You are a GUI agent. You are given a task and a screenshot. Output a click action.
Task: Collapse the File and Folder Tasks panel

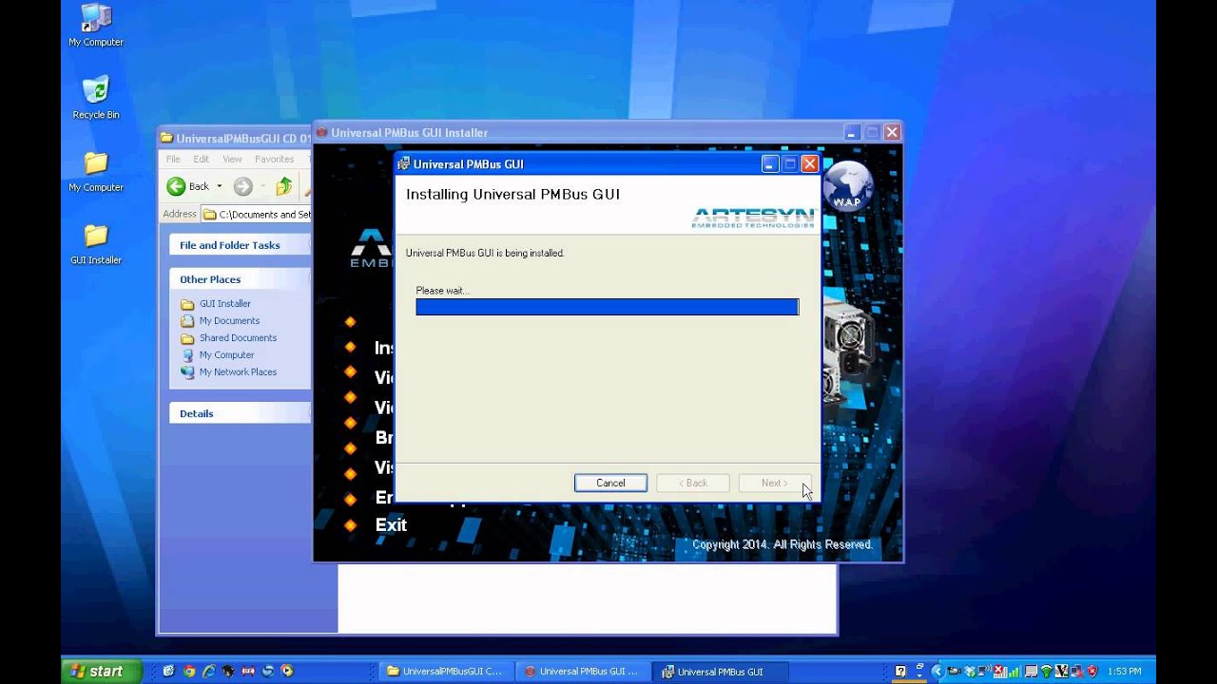point(240,245)
